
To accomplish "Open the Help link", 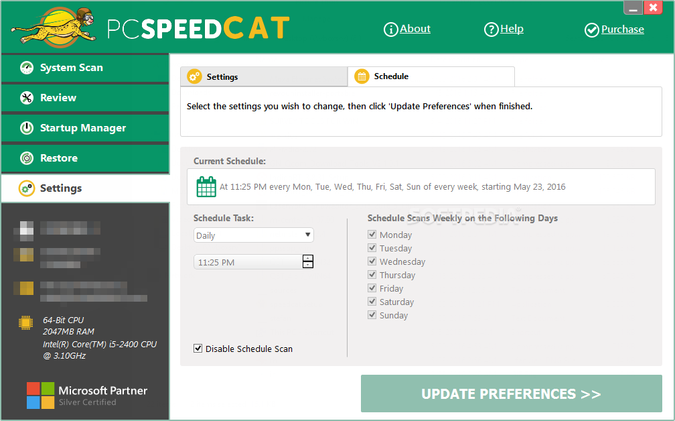I will tap(512, 29).
